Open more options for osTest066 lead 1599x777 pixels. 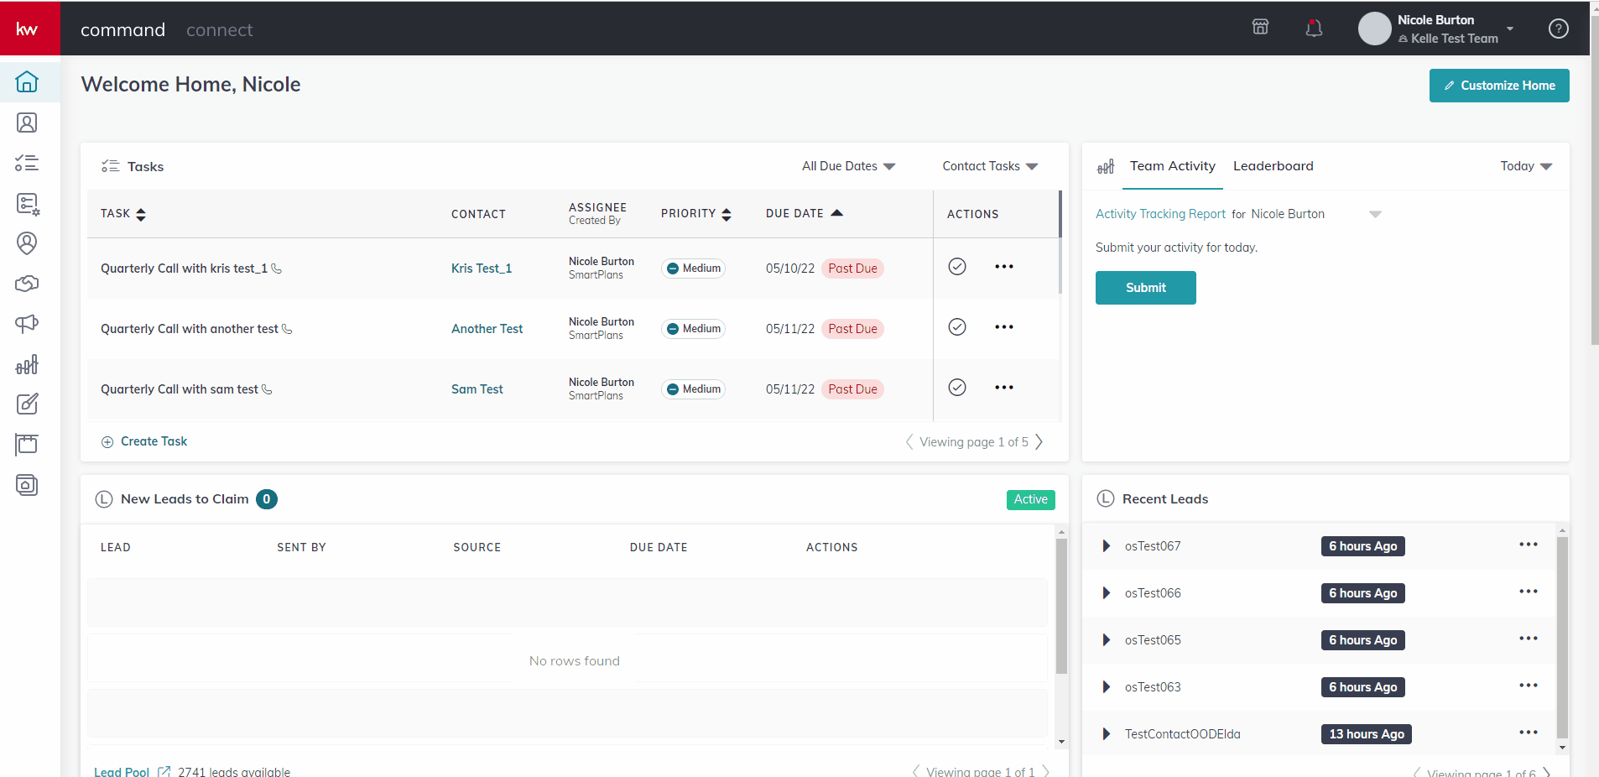tap(1529, 592)
